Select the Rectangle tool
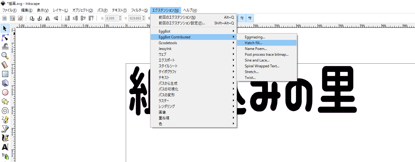The image size is (415, 162). [x=5, y=74]
